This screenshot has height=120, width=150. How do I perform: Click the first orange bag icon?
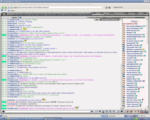(x=127, y=111)
